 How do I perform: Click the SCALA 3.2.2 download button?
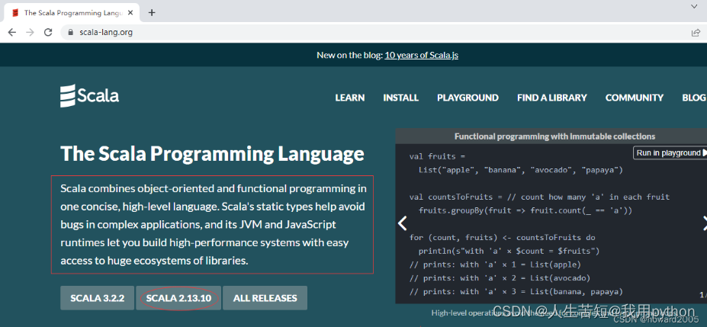pyautogui.click(x=97, y=298)
